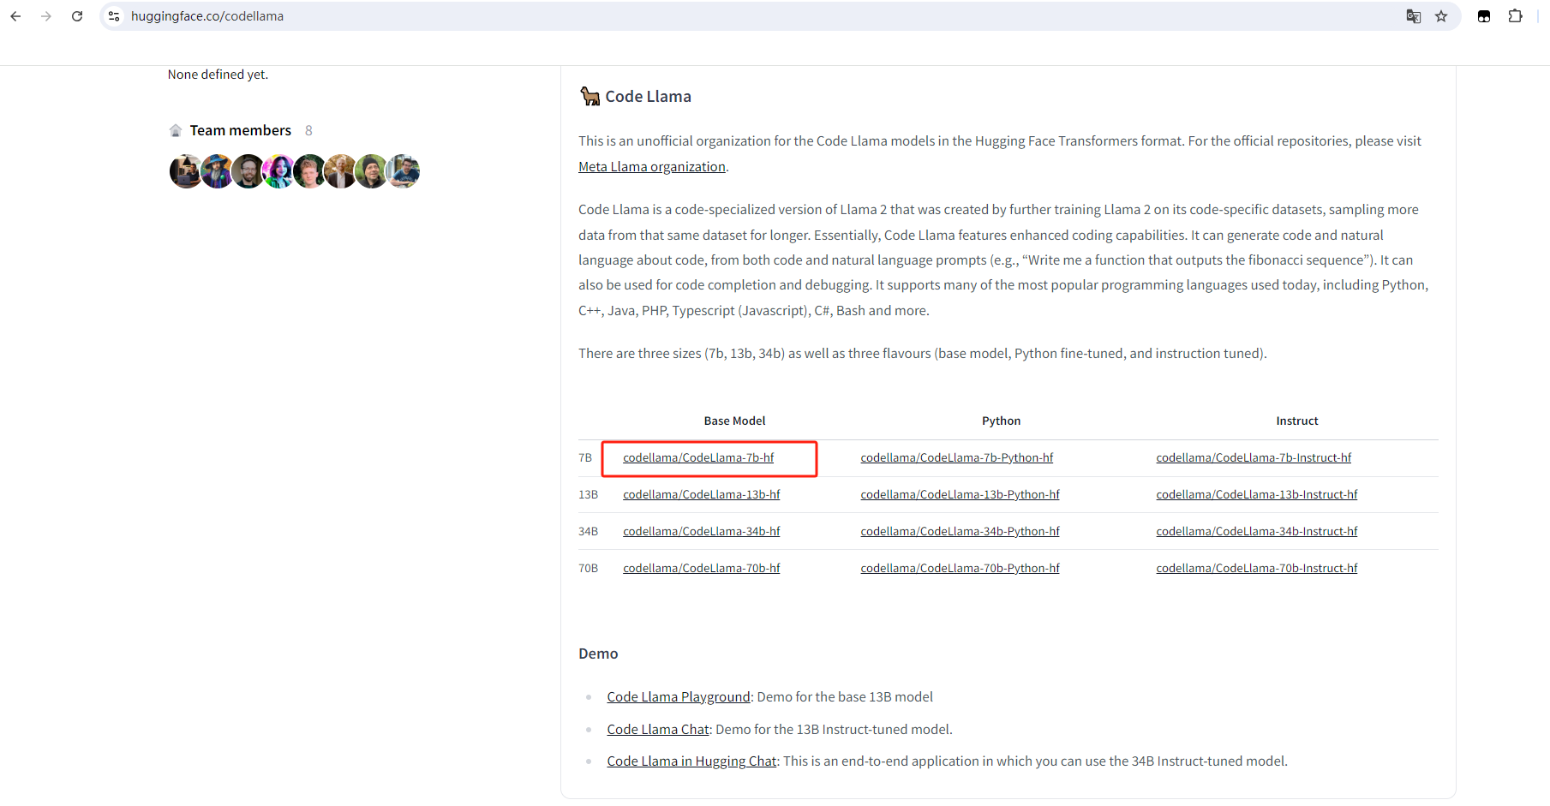The height and width of the screenshot is (806, 1550).
Task: Click the 34B row label
Action: 589,532
